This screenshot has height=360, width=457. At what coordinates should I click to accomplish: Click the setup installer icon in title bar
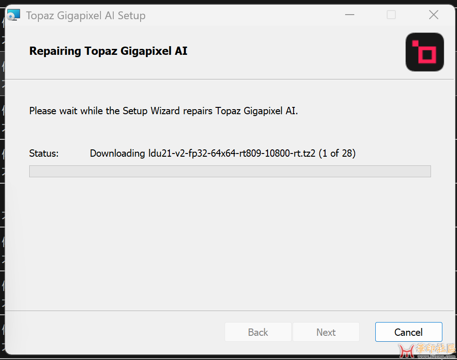[x=14, y=15]
